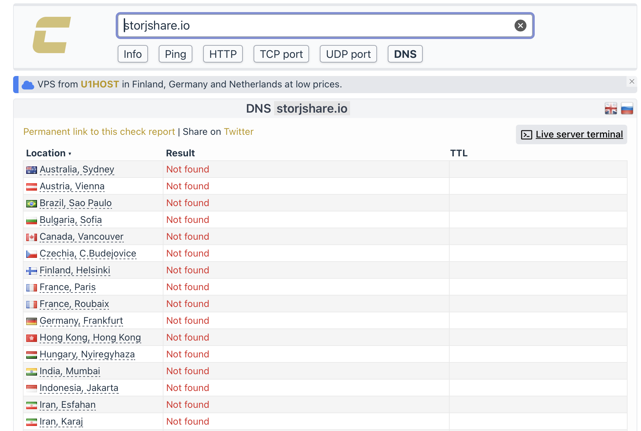Open Czechia, C.Budejovice node details
The width and height of the screenshot is (641, 431).
pos(88,253)
